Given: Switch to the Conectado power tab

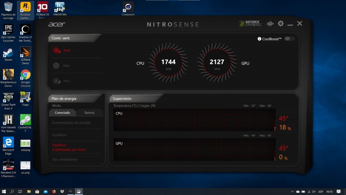Looking at the screenshot, I should 63,113.
